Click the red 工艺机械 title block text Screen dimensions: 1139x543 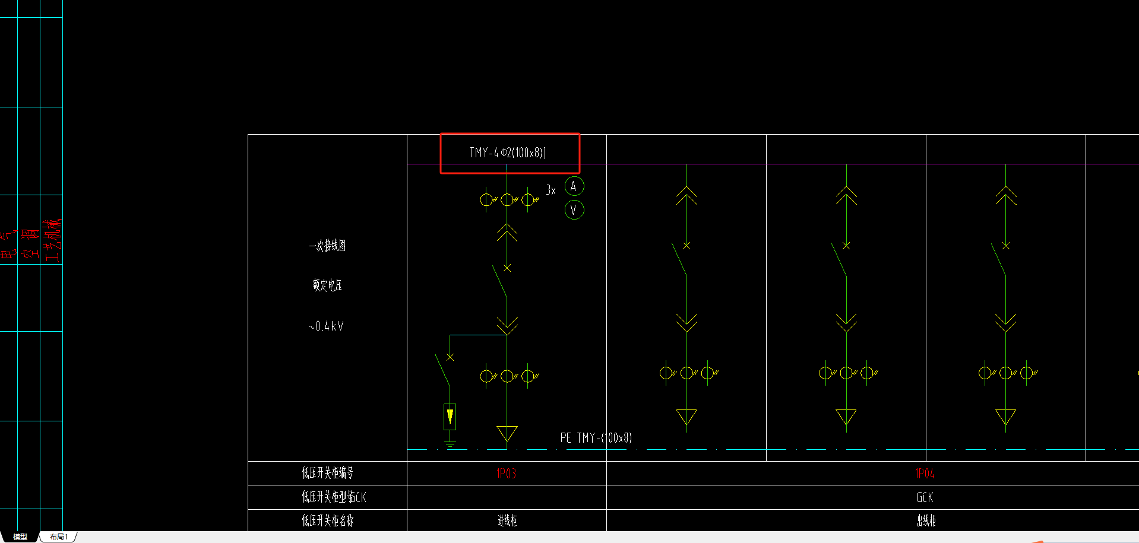53,240
